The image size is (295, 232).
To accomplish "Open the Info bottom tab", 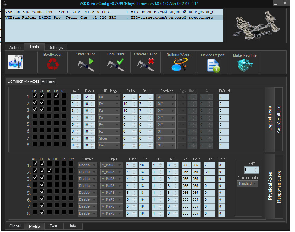I will point(73,226).
